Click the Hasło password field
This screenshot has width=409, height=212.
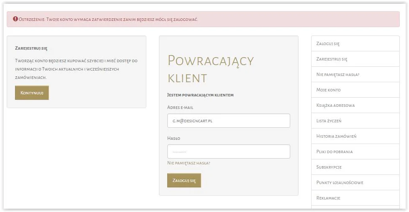tap(228, 151)
